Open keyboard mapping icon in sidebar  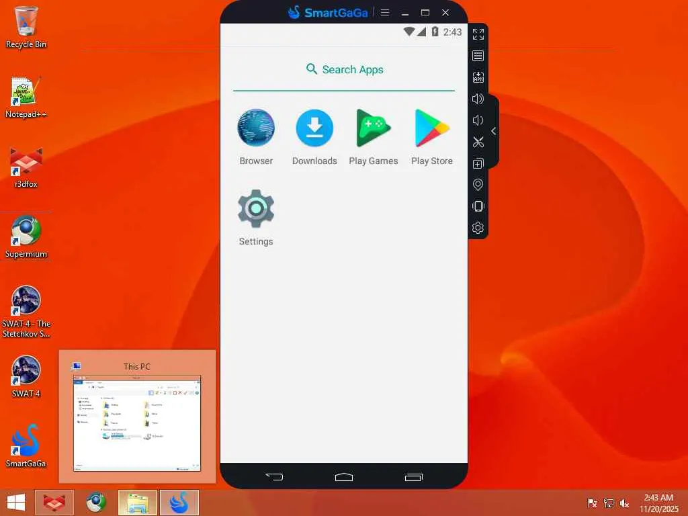(x=478, y=56)
